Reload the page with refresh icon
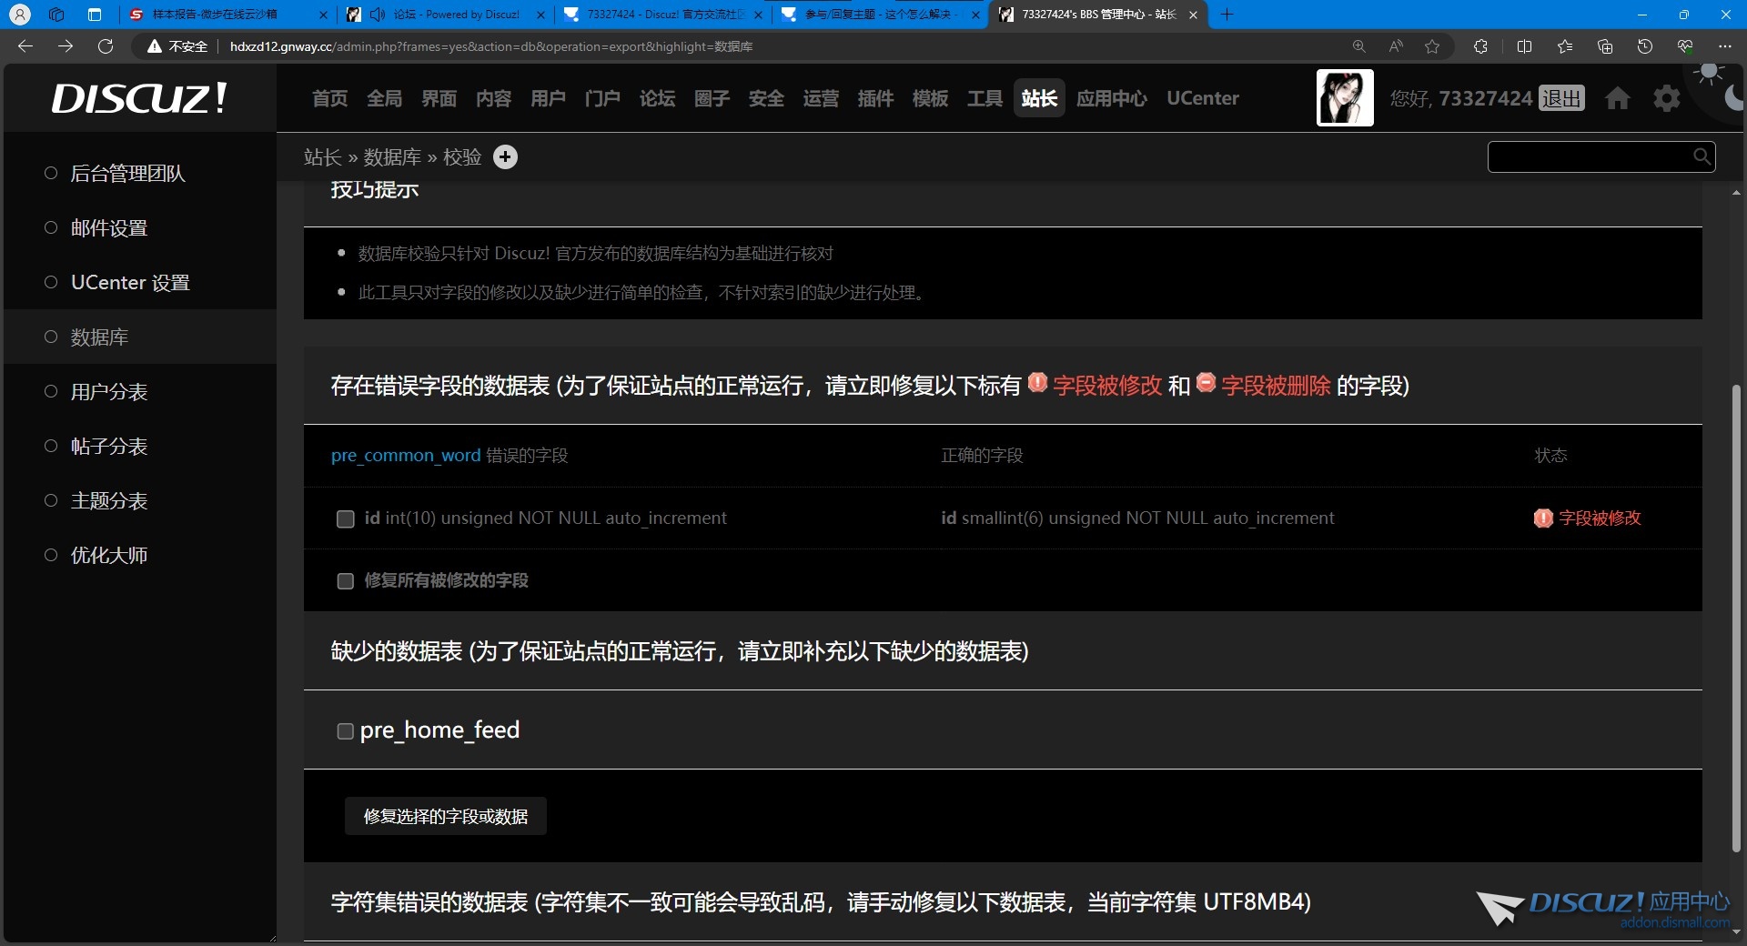The width and height of the screenshot is (1747, 946). tap(106, 46)
